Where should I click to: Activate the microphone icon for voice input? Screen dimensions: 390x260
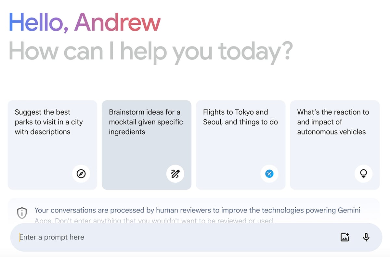pos(366,237)
